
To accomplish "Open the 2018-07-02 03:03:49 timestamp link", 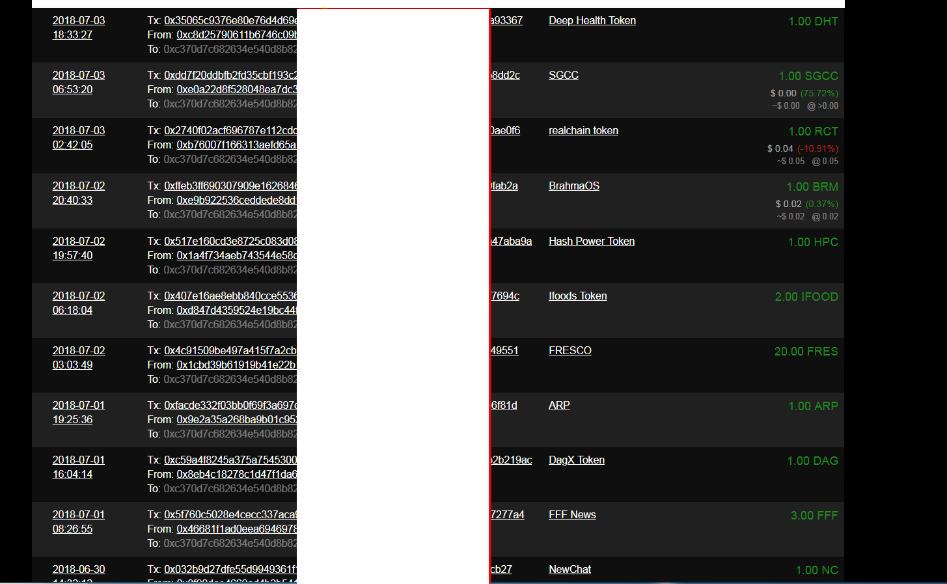I will pyautogui.click(x=79, y=358).
